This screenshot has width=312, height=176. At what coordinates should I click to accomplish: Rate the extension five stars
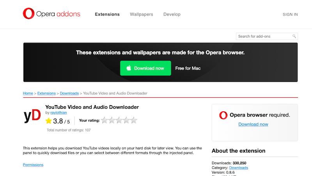coord(133,121)
